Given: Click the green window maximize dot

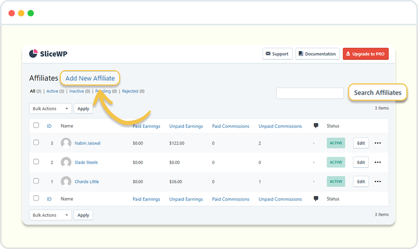Looking at the screenshot, I should tap(31, 13).
